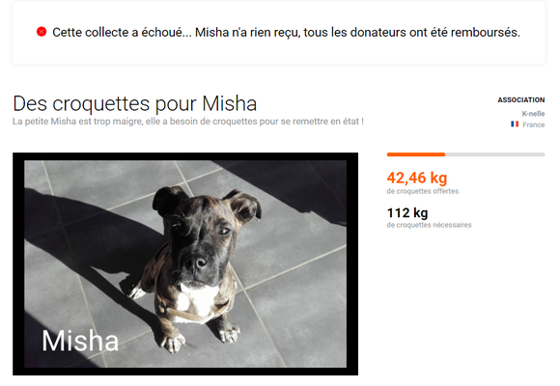Screen dimensions: 560x386
Task: Click the 'de croquettes offertes' caption
Action: pos(423,191)
